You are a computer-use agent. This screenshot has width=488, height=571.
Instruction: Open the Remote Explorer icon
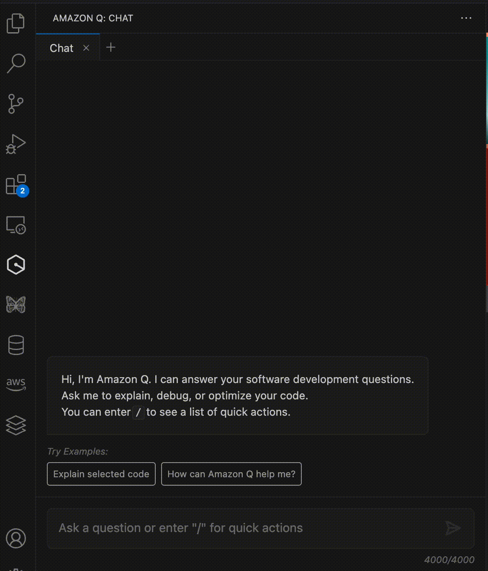point(16,224)
